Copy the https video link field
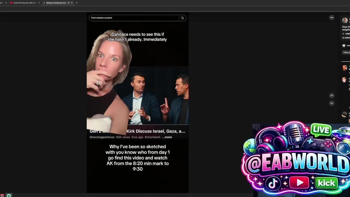The width and height of the screenshot is (350, 197). (346, 52)
